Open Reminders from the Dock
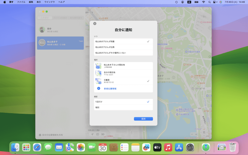 point(125,148)
